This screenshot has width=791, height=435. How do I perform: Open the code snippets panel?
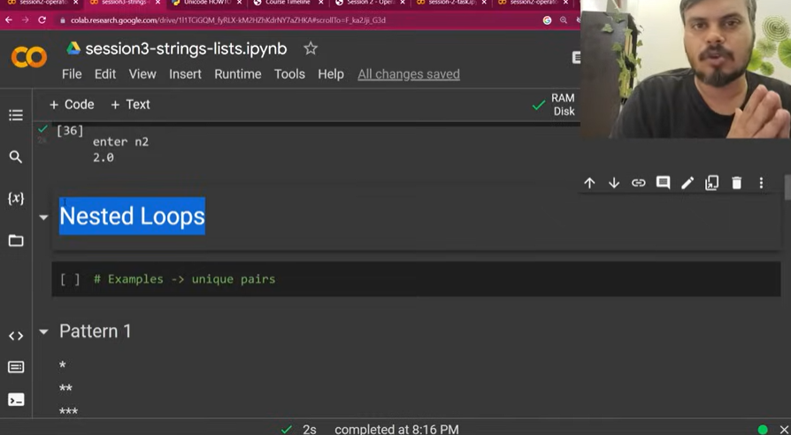coord(16,336)
